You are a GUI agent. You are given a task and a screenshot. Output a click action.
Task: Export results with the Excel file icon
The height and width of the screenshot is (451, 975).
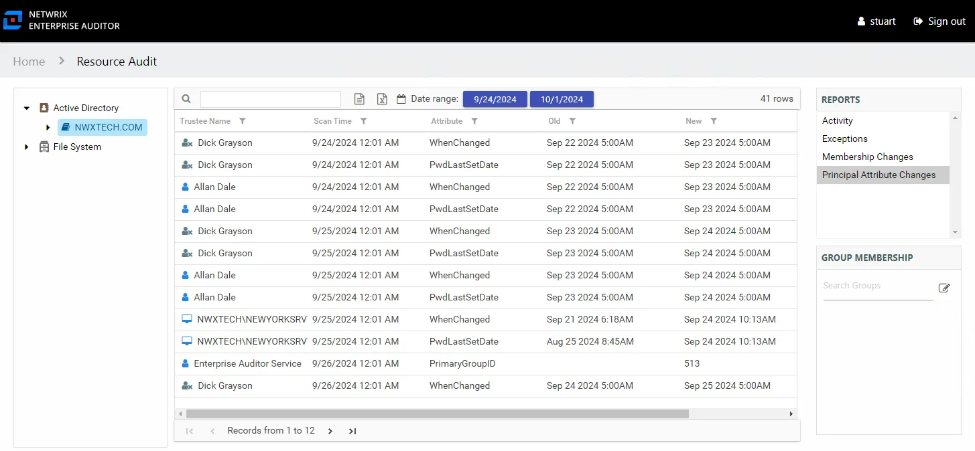point(382,99)
